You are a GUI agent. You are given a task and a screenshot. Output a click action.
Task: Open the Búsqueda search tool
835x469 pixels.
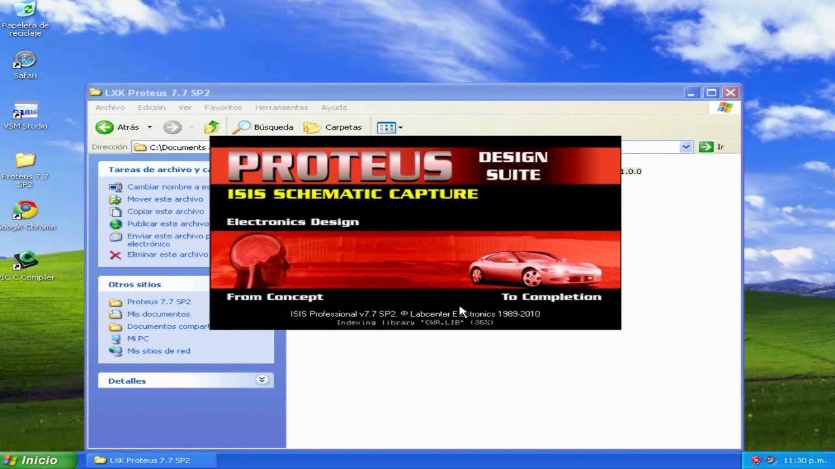(x=263, y=127)
